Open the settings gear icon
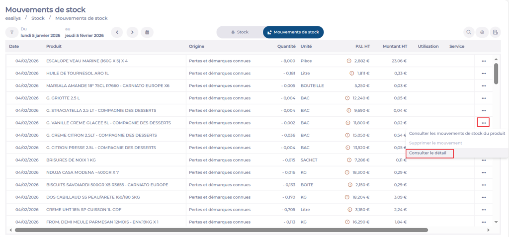Screen dimensions: 509x237 [x=482, y=32]
